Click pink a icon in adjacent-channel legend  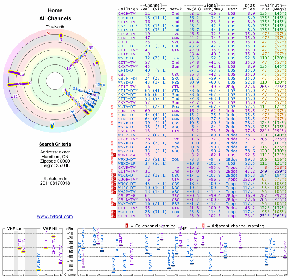(x=203, y=226)
